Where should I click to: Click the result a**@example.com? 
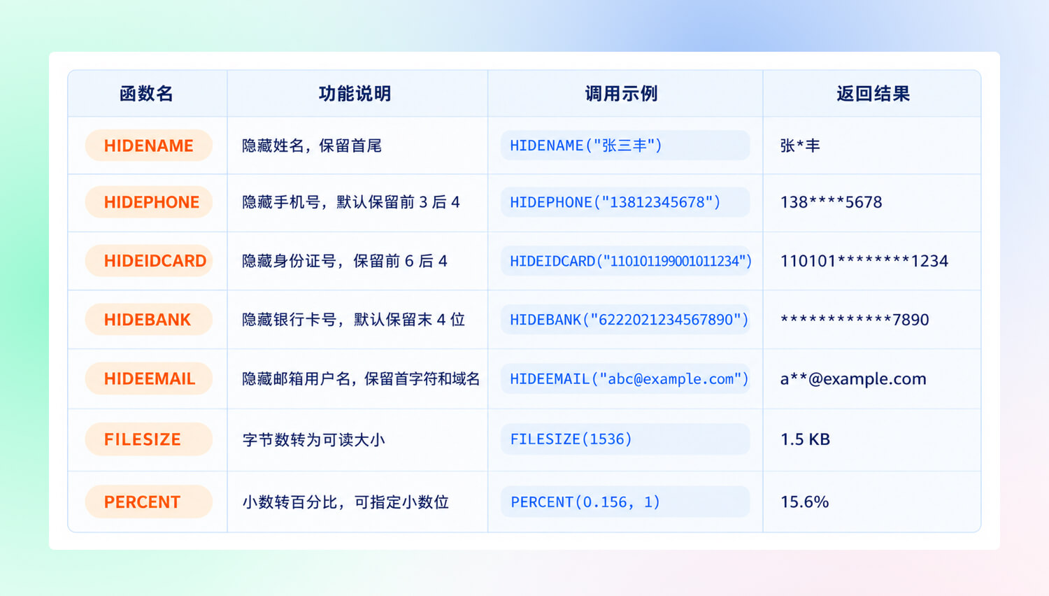point(853,378)
